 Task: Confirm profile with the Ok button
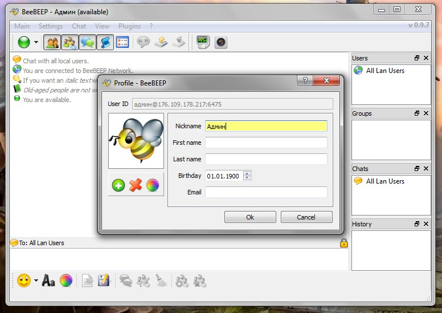coord(250,217)
